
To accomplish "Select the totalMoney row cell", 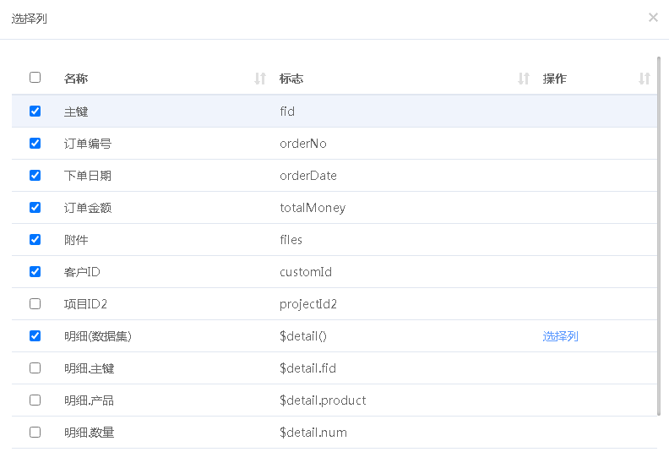I will [313, 208].
